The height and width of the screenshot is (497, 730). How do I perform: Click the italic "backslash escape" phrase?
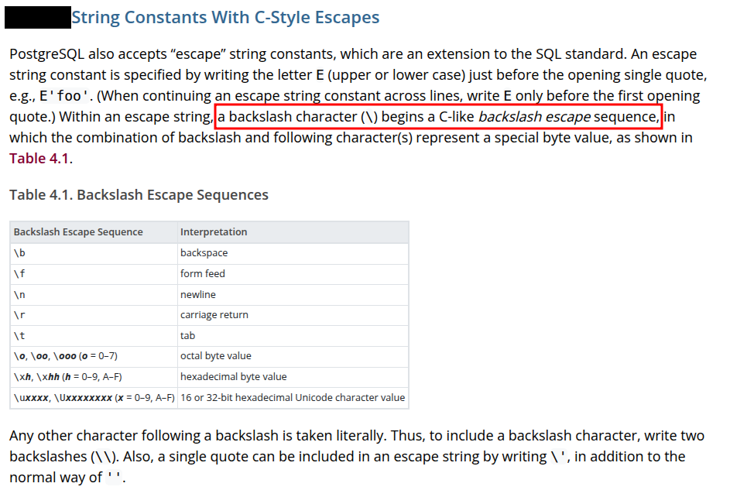[x=535, y=118]
